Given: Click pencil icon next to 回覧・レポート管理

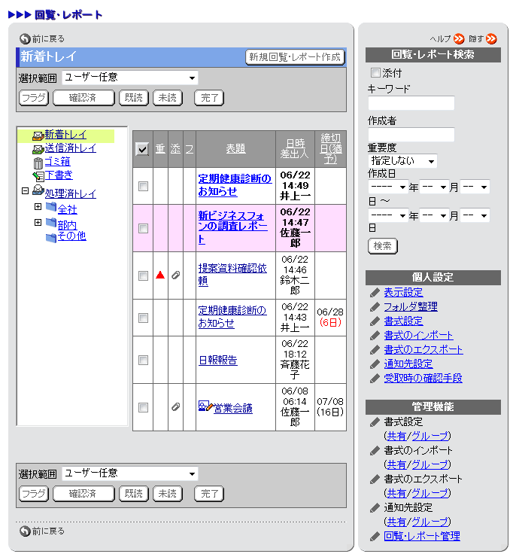Looking at the screenshot, I should (x=375, y=537).
